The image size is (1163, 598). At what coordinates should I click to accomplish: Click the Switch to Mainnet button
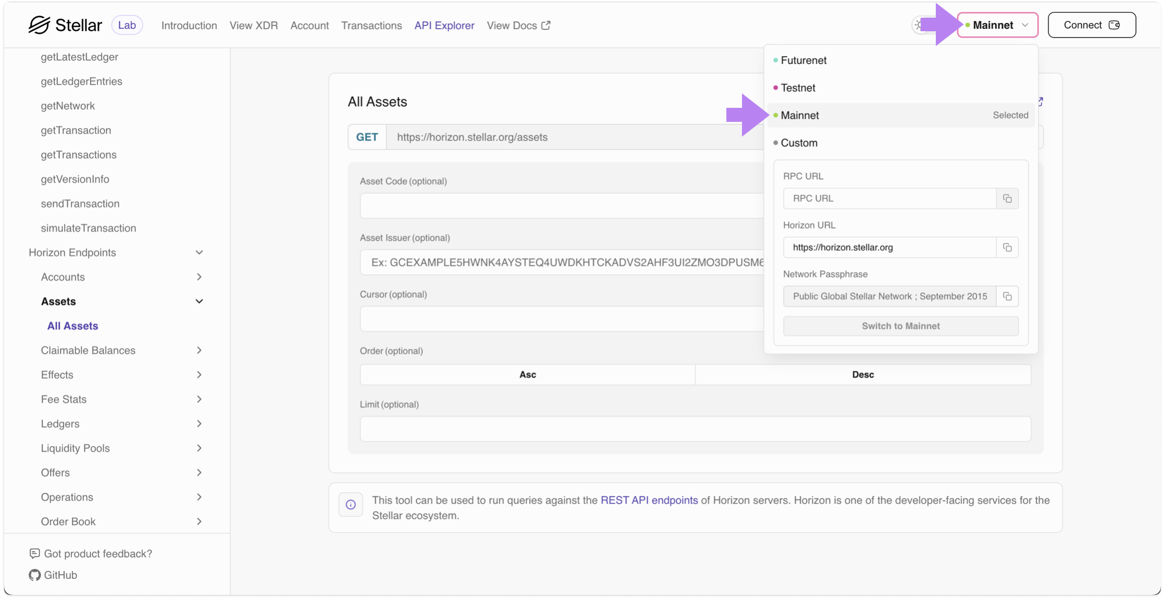point(901,326)
